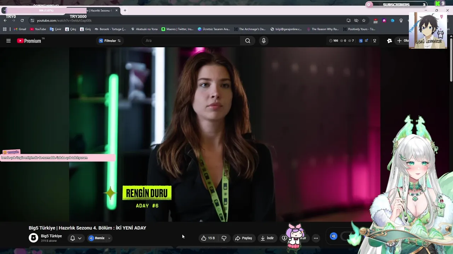Open the blue globe extension icon

(x=392, y=20)
